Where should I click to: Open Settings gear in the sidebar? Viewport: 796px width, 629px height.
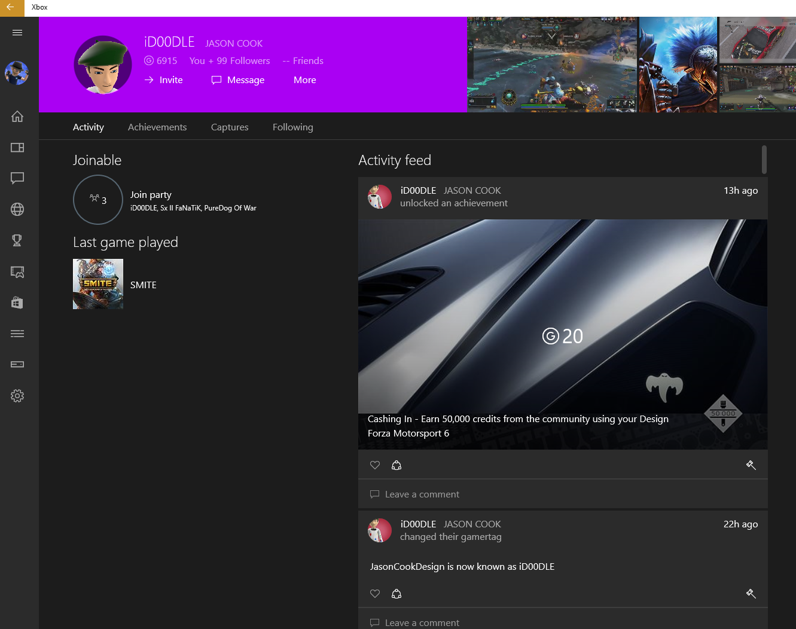[17, 396]
